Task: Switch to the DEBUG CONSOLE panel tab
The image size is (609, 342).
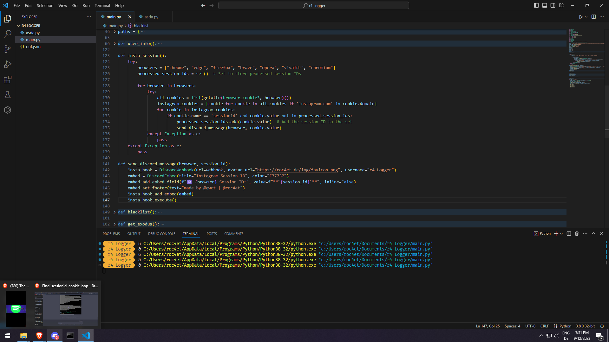Action: 161,234
